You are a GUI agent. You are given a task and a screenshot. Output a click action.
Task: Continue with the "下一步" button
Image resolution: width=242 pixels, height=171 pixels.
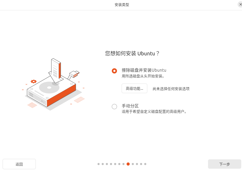coord(225,164)
